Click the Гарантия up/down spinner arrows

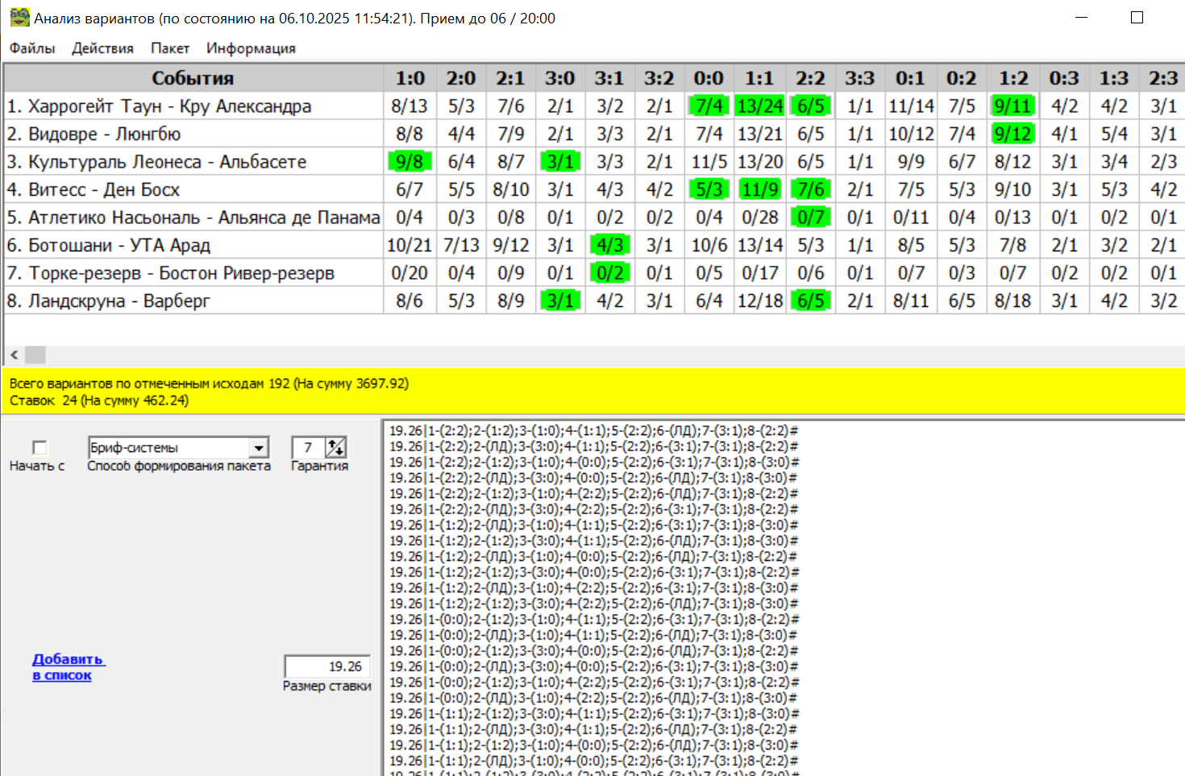[x=335, y=447]
